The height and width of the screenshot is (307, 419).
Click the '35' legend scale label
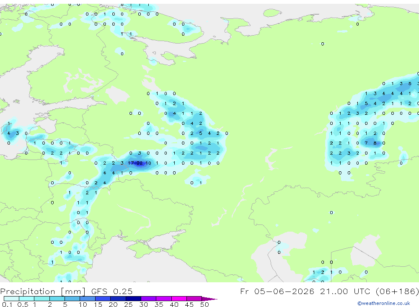point(159,304)
